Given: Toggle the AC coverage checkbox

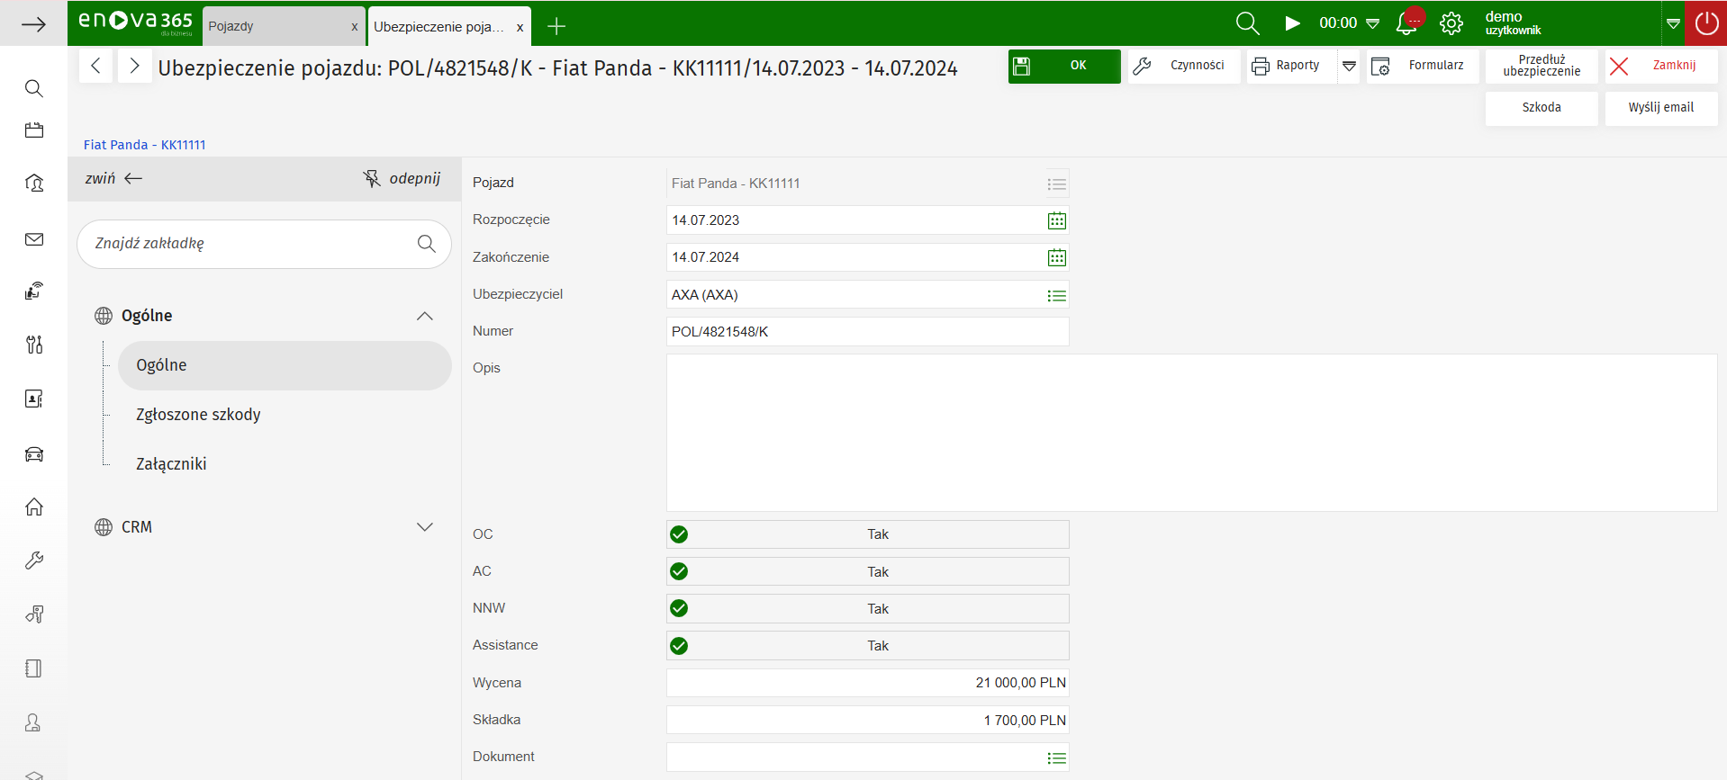Looking at the screenshot, I should click(x=679, y=571).
